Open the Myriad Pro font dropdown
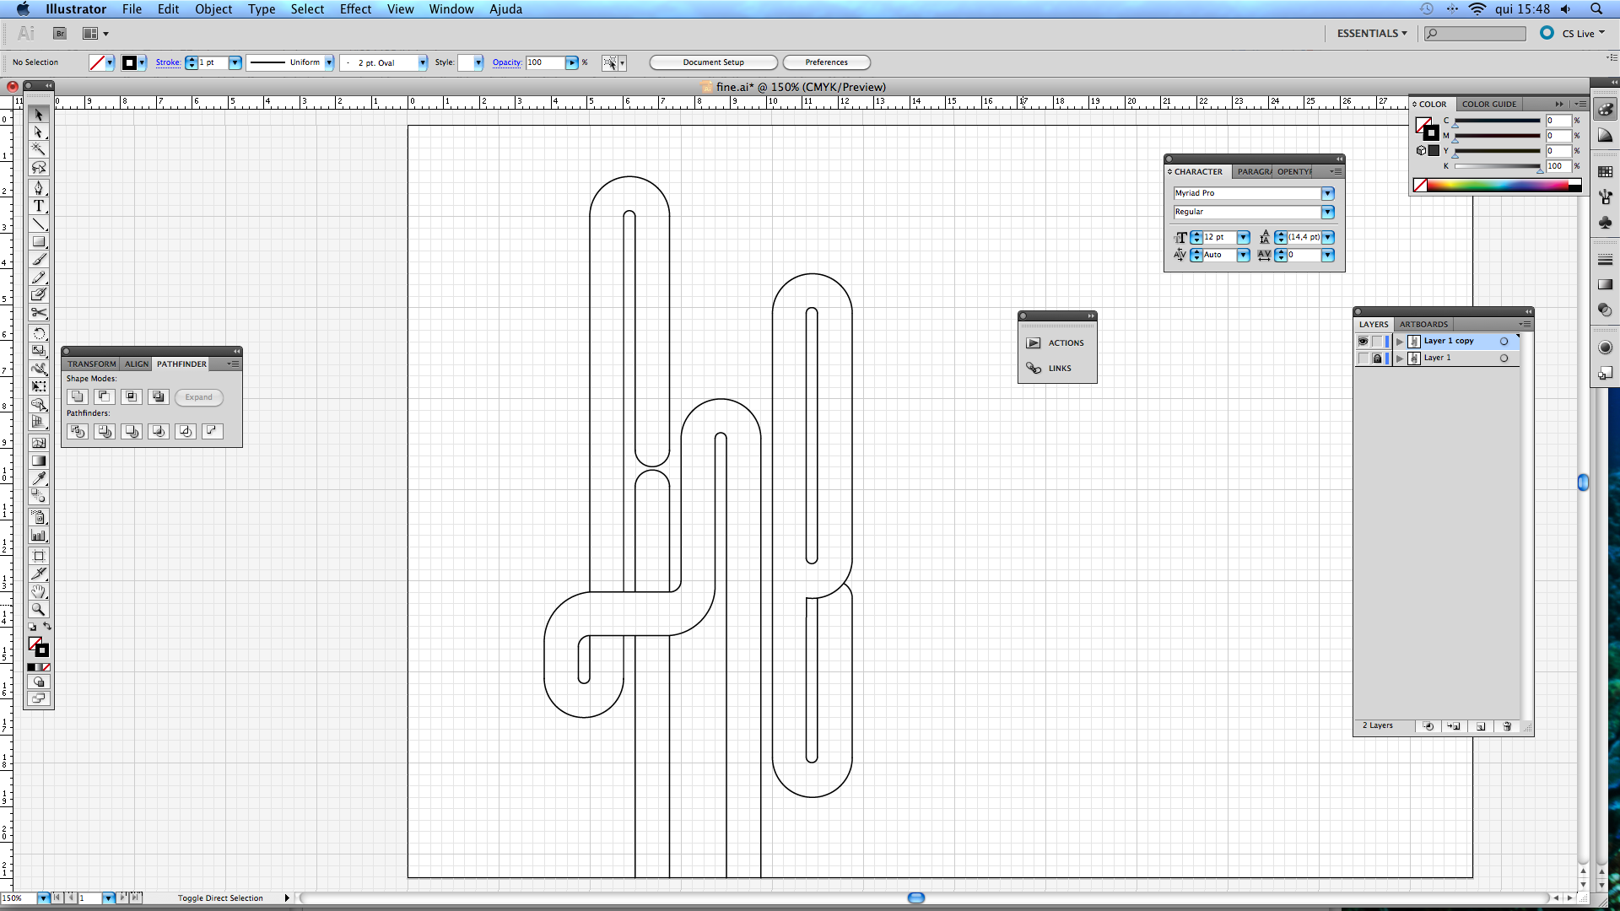1620x911 pixels. click(1327, 193)
